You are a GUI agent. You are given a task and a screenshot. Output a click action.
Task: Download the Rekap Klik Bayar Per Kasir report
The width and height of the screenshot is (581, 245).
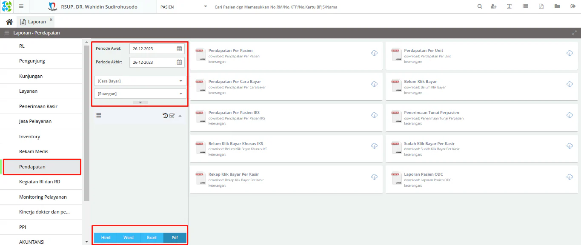coord(374,177)
